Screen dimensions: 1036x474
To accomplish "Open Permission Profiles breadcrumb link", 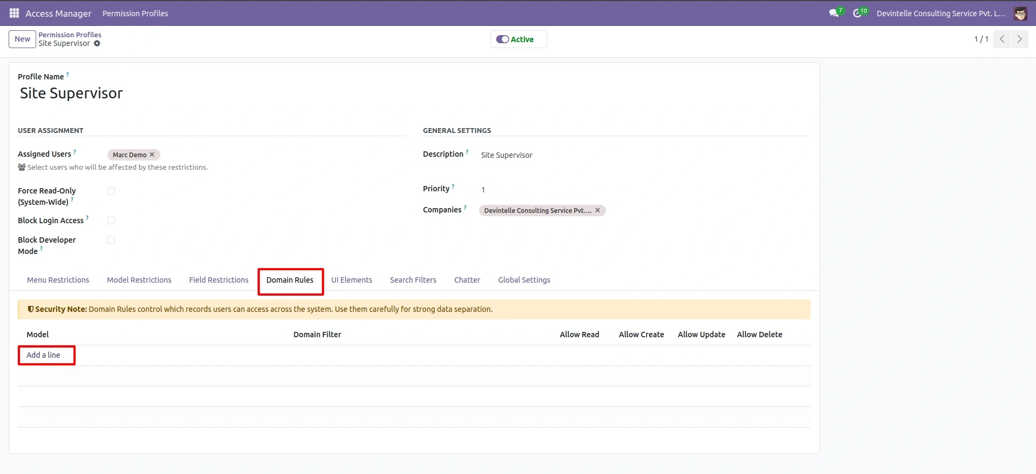I will tap(70, 35).
